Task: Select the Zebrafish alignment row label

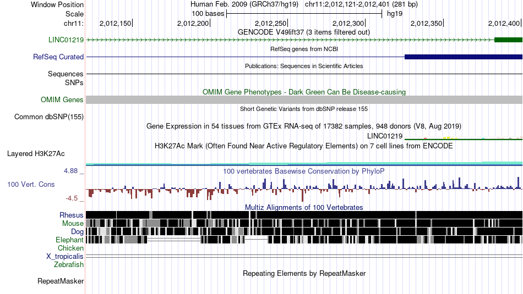Action: (x=69, y=265)
